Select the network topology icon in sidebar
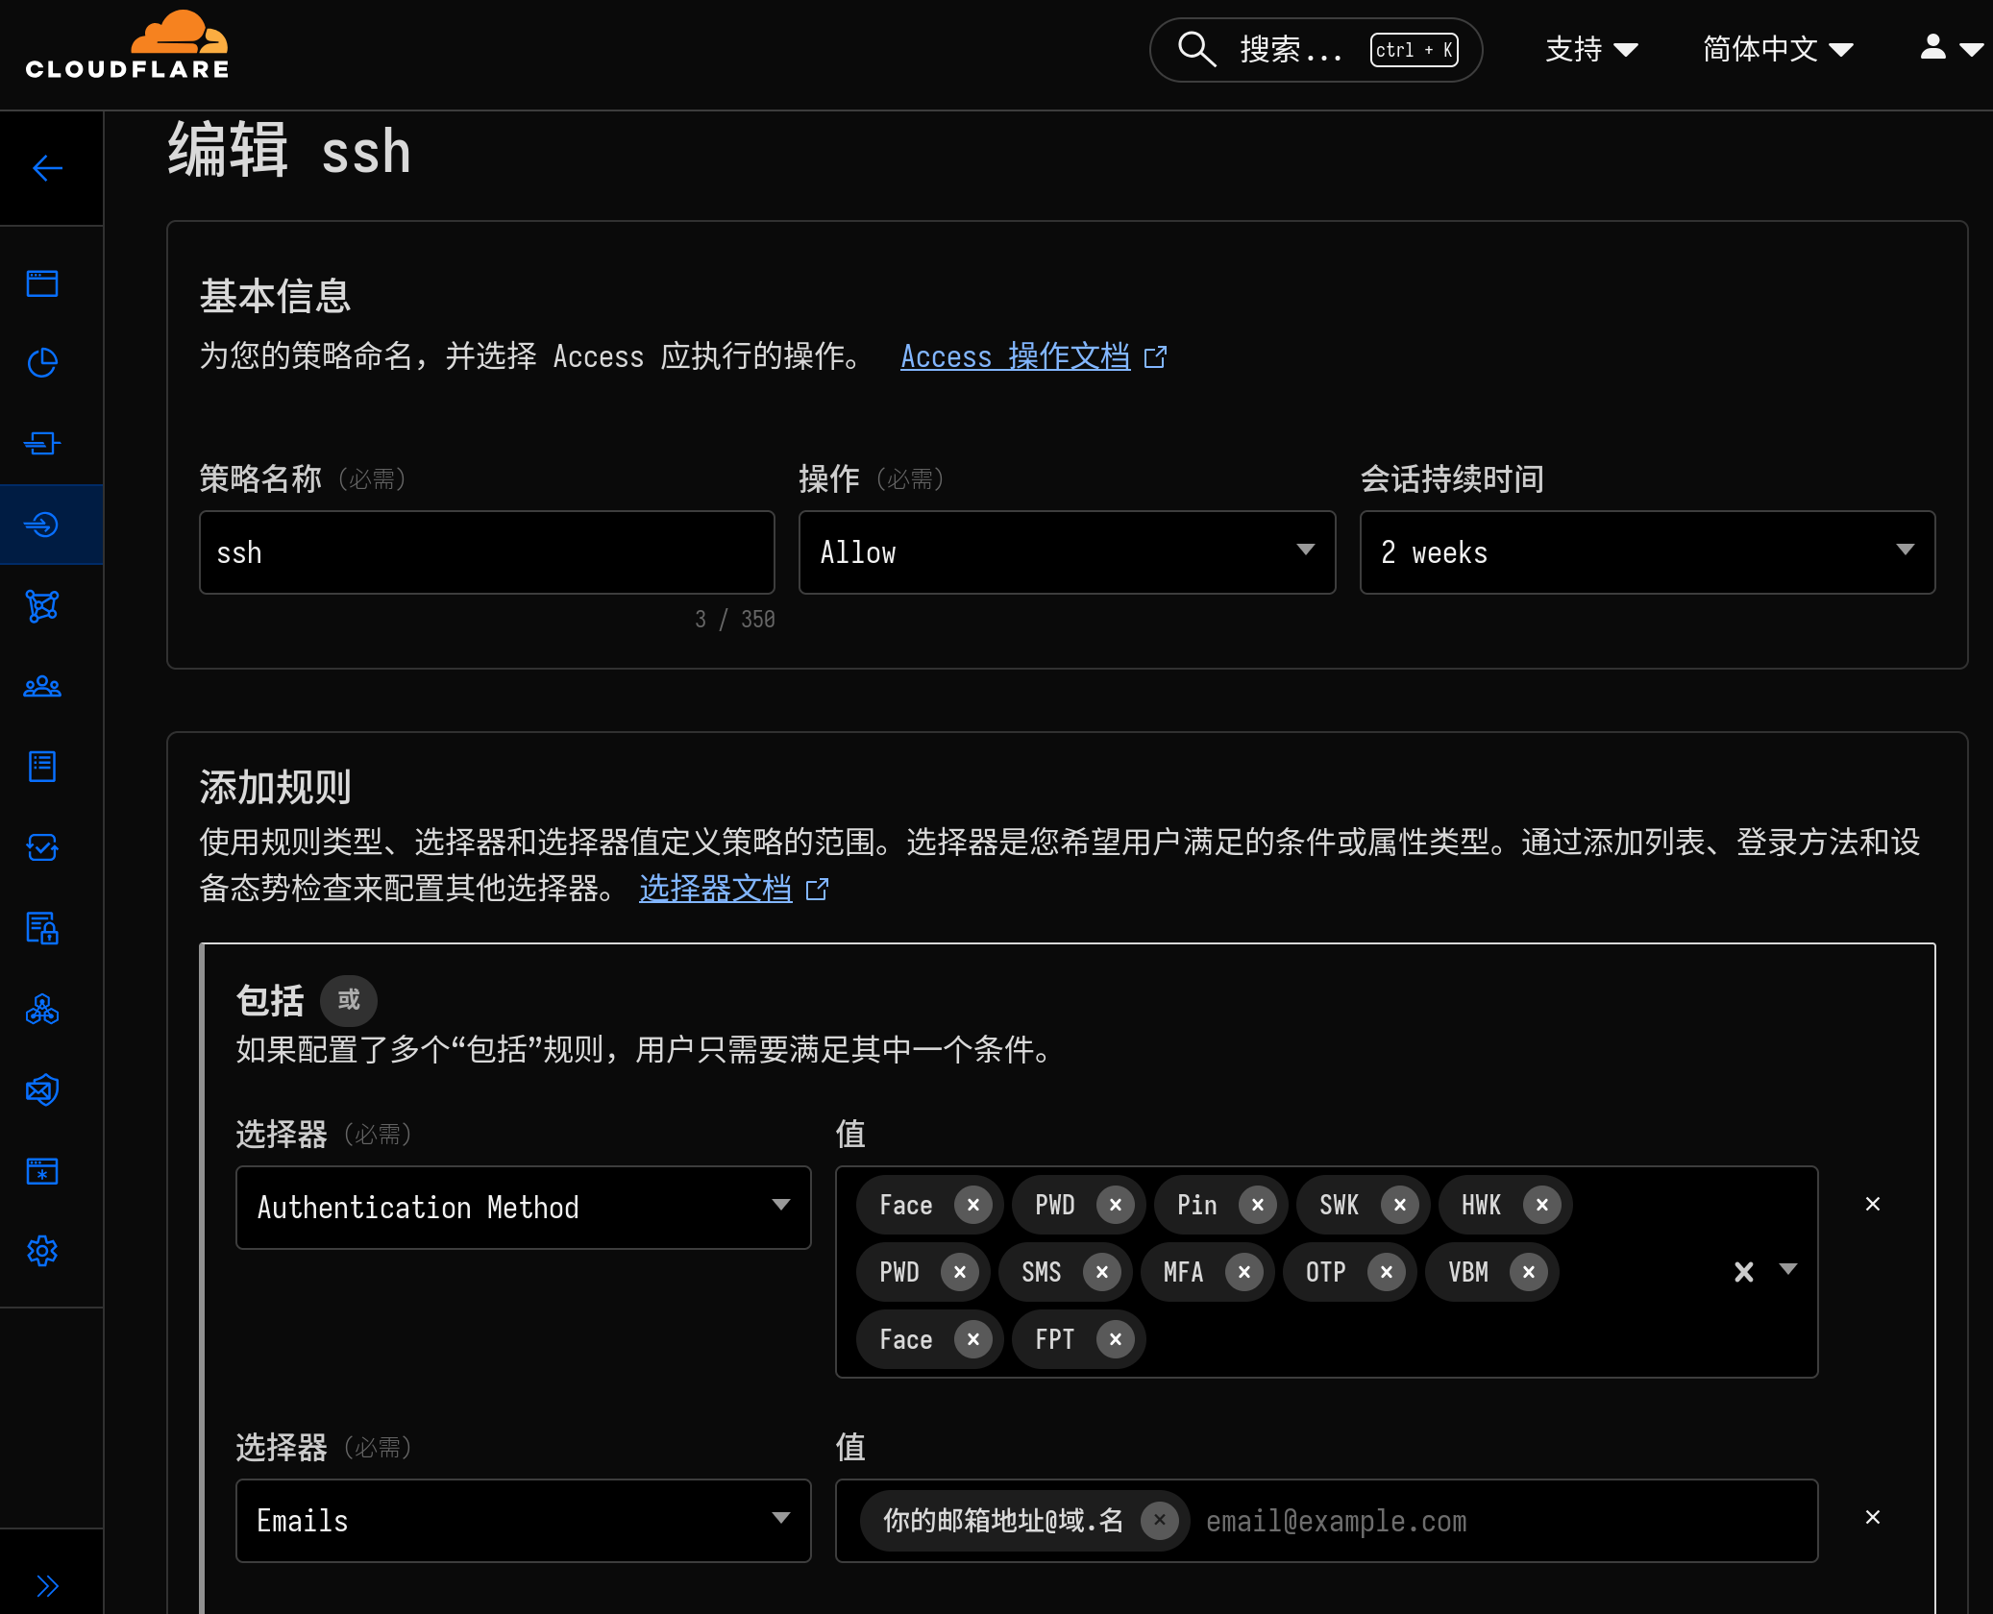1993x1614 pixels. tap(42, 606)
